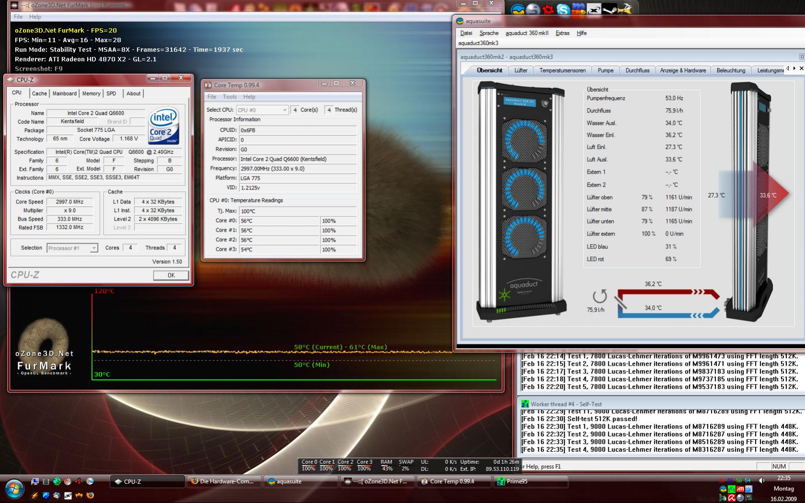
Task: Click the aquasuite window title icon
Action: 460,21
